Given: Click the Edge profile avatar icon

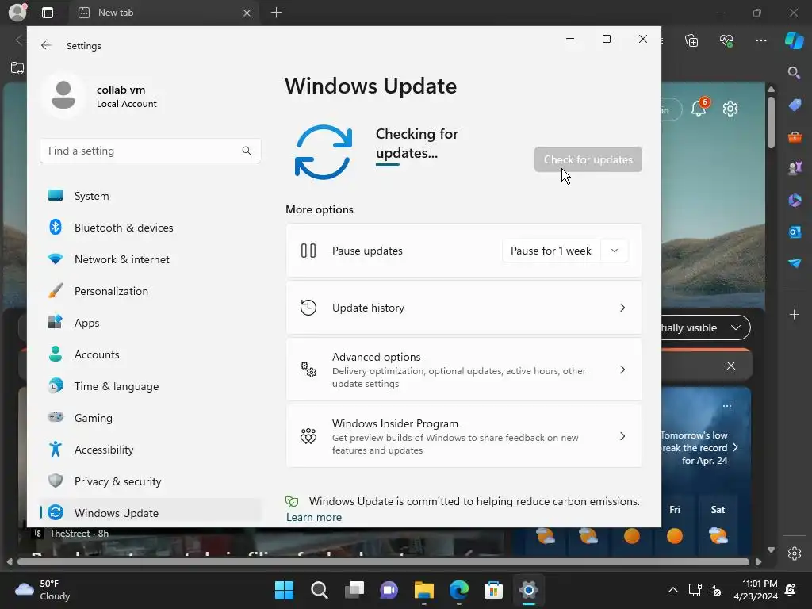Looking at the screenshot, I should 17,13.
